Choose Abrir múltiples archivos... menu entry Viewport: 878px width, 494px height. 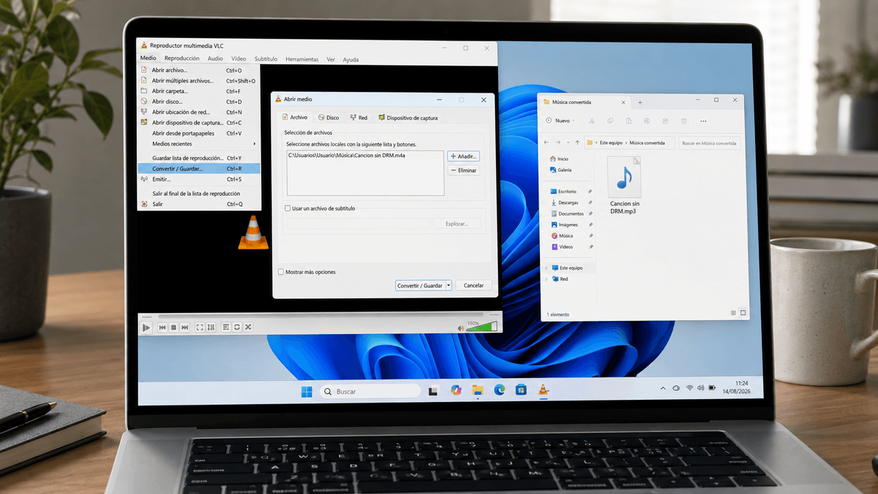coord(199,81)
